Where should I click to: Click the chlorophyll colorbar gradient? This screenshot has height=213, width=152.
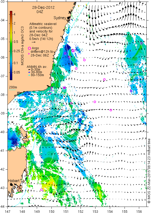click(11, 45)
